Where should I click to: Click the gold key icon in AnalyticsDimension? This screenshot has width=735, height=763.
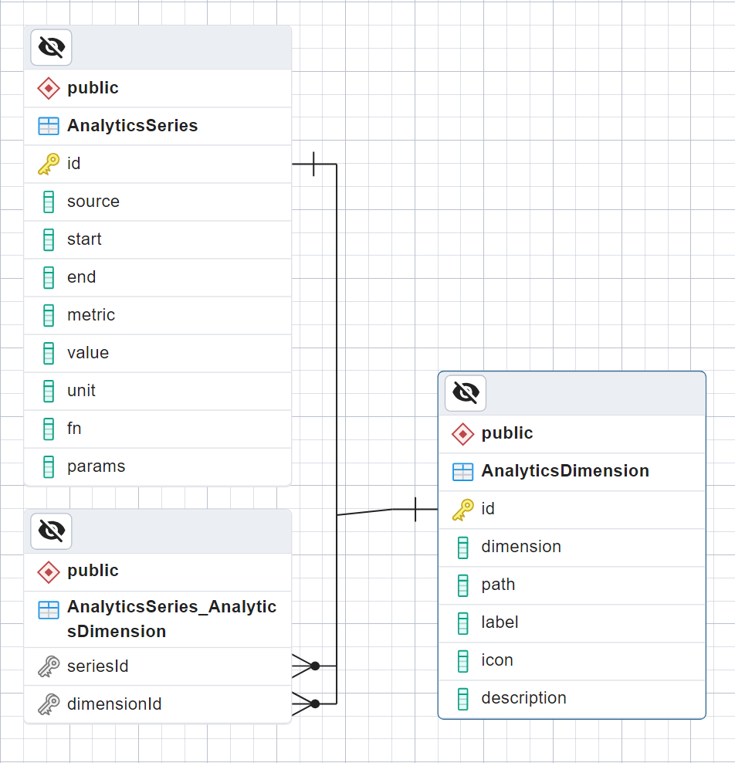click(x=463, y=509)
